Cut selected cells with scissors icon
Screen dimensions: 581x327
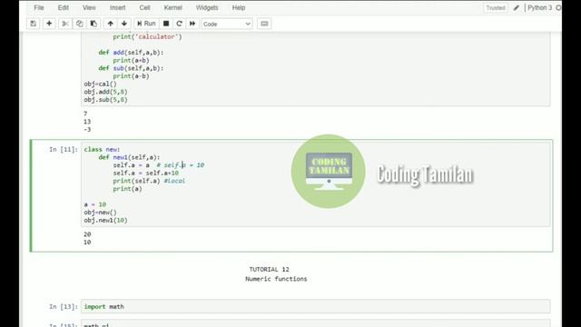pyautogui.click(x=65, y=24)
